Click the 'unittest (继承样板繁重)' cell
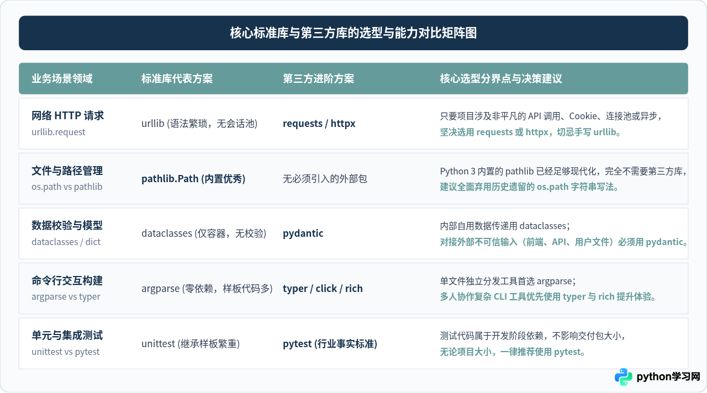The height and width of the screenshot is (393, 707). point(191,344)
